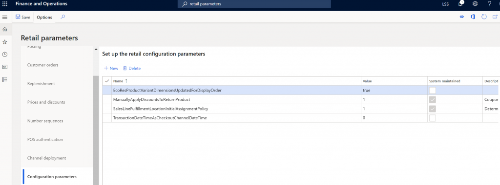Viewport: 500px width, 185px height.
Task: Click the System maintained column header
Action: [455, 81]
